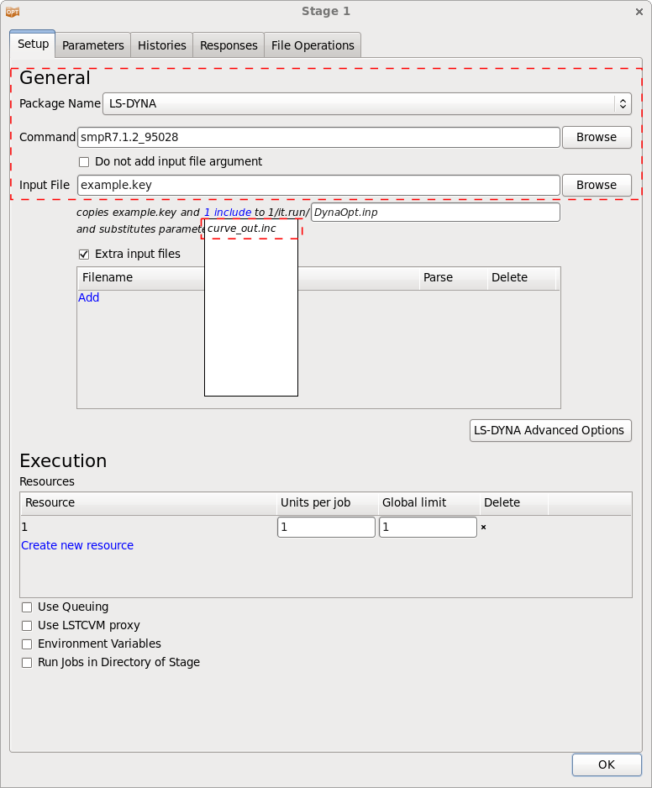This screenshot has width=652, height=788.
Task: Confirm the dialog with OK
Action: (607, 764)
